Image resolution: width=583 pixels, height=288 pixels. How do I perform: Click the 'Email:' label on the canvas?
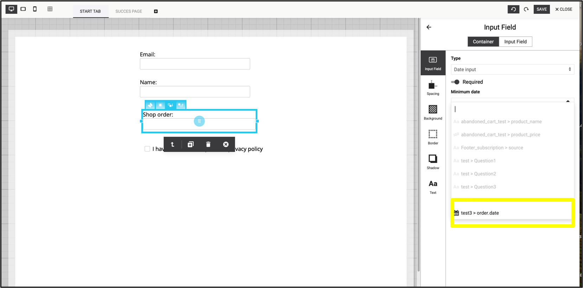147,55
